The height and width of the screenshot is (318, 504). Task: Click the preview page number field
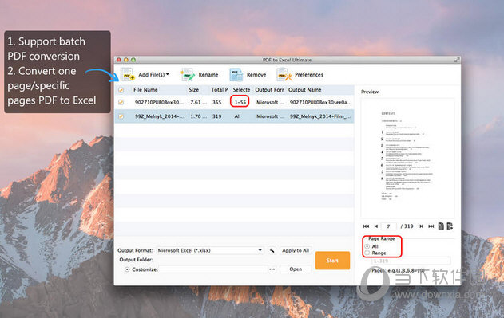(389, 226)
